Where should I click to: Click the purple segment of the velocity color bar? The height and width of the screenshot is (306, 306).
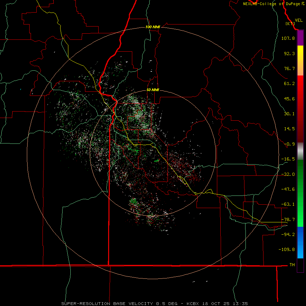(300, 38)
